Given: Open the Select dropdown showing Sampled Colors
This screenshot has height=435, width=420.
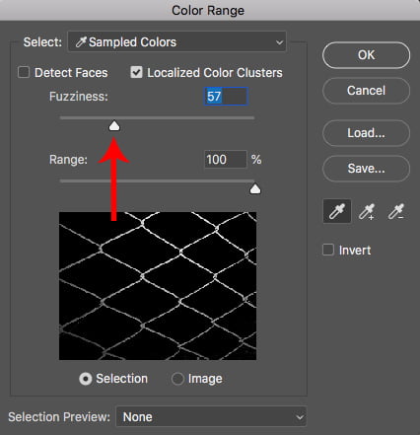Looking at the screenshot, I should [177, 41].
